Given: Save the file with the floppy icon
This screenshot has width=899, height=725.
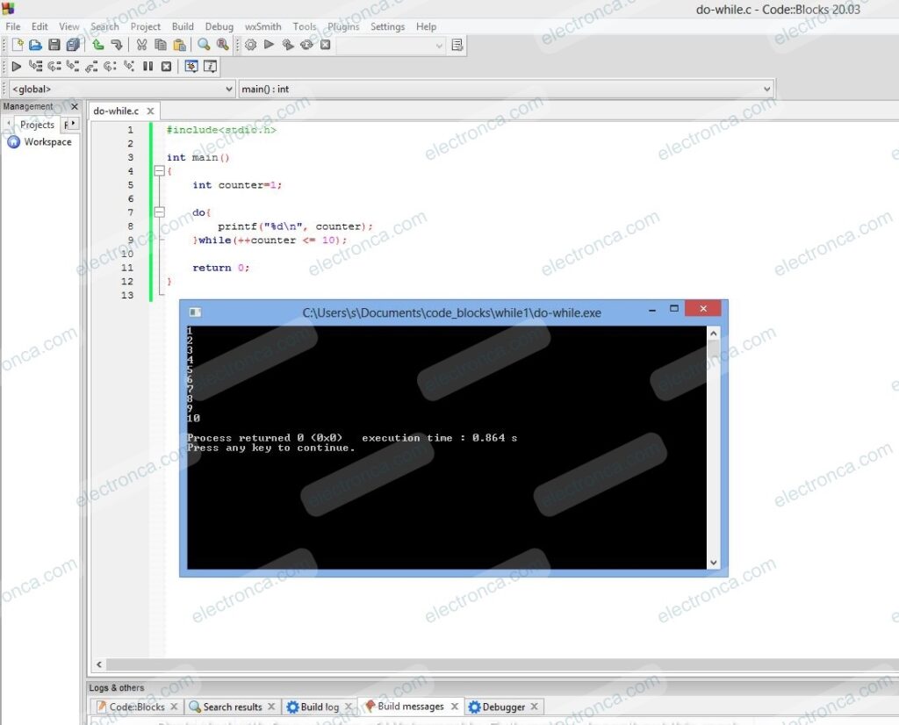Looking at the screenshot, I should click(x=54, y=45).
